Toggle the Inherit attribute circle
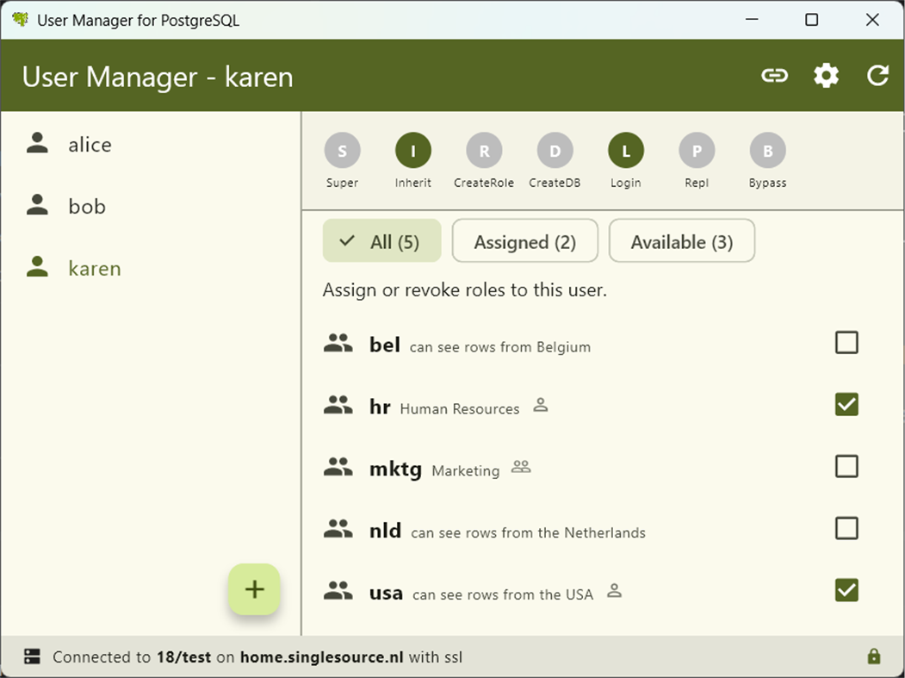Screen dimensions: 905x678 click(413, 151)
